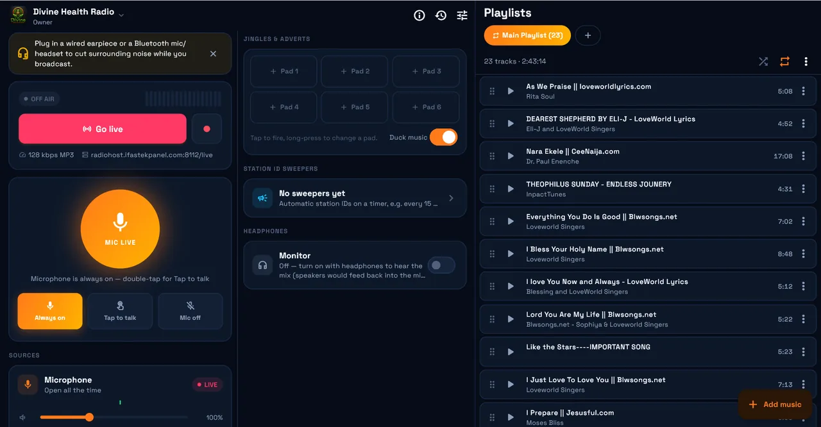Grab drag handle of Nara Ekele
821x427 pixels.
pos(492,156)
